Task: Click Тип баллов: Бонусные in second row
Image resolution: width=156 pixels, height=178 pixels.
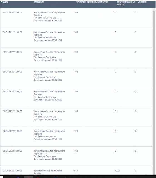Action: click(x=44, y=38)
